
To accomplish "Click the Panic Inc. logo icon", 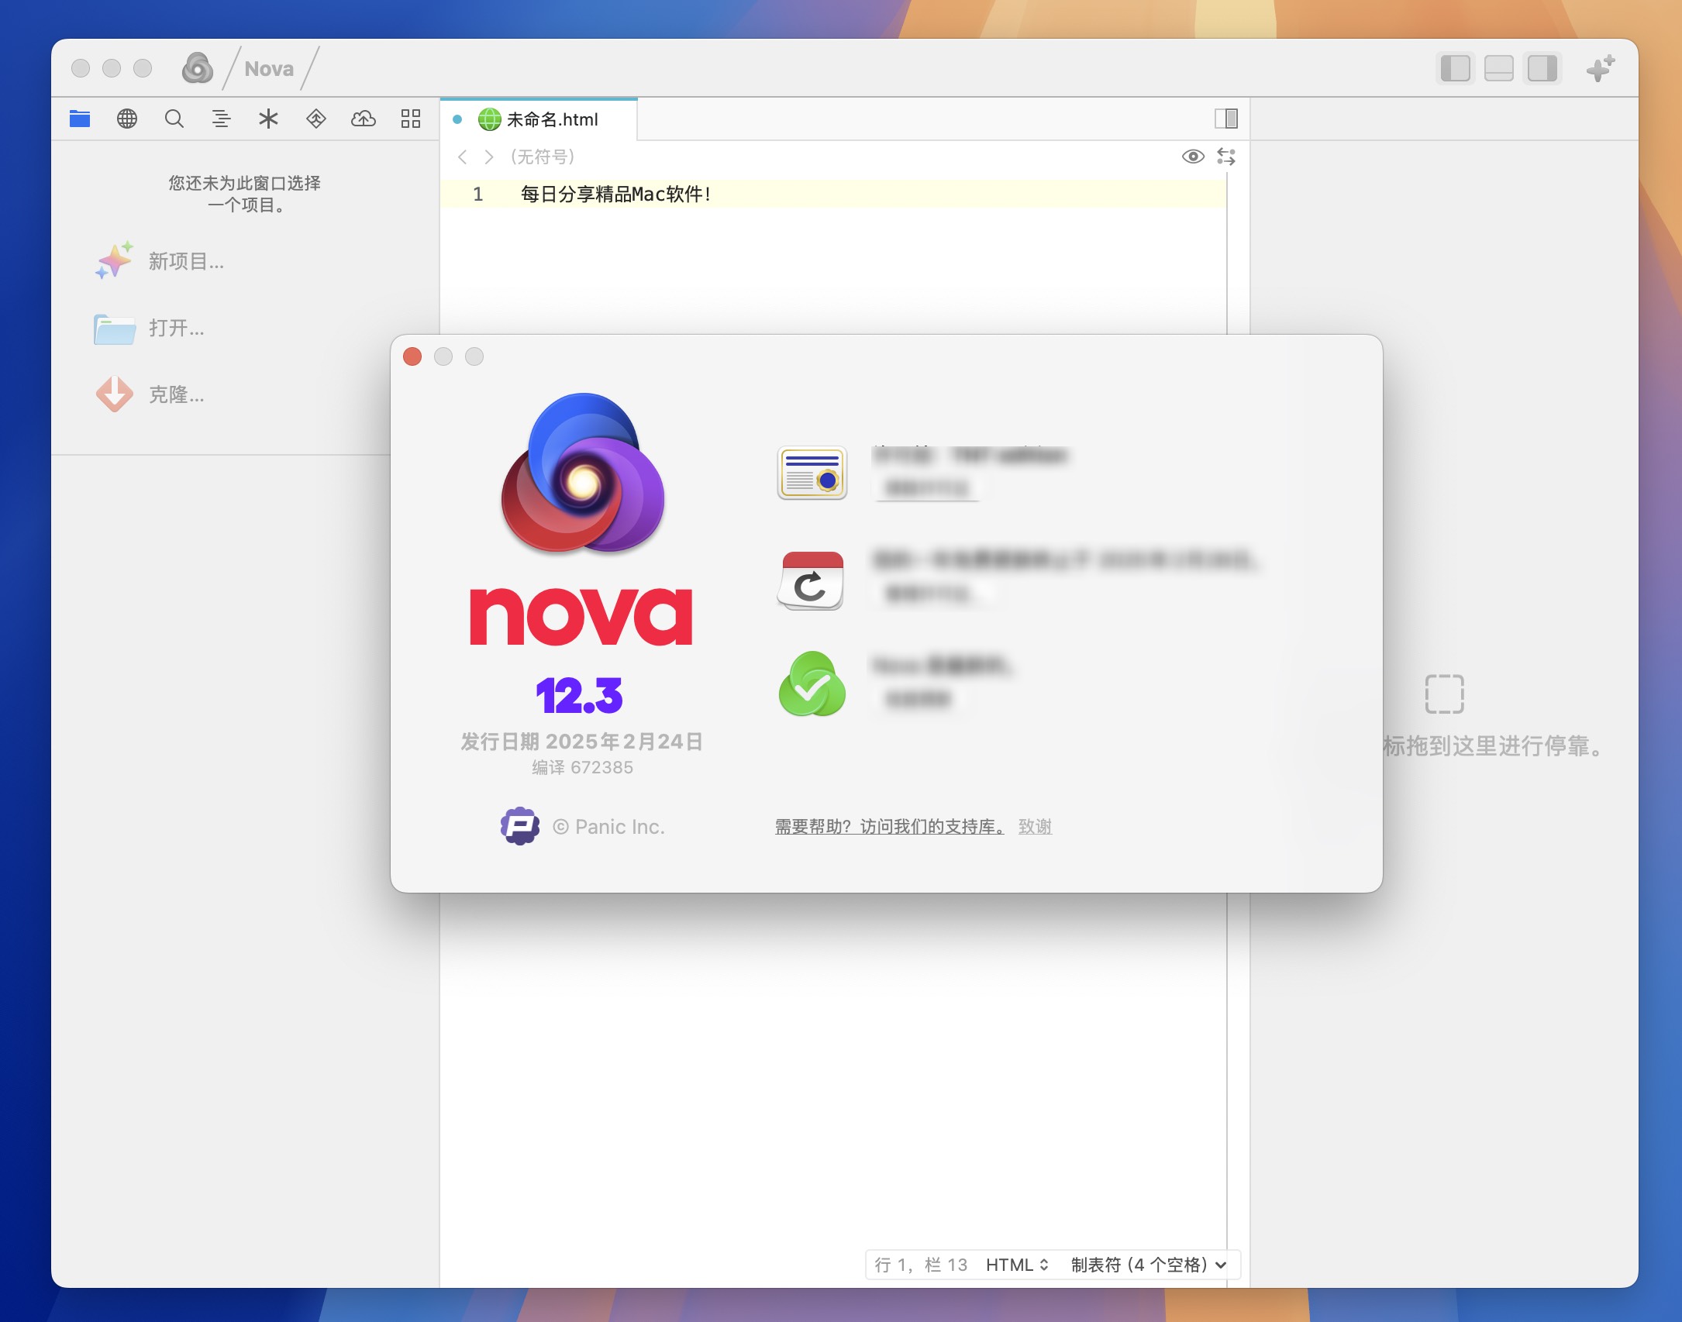I will (519, 826).
